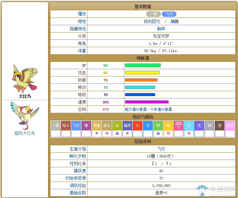Click the yellow 攻击 stat bar

pyautogui.click(x=142, y=73)
